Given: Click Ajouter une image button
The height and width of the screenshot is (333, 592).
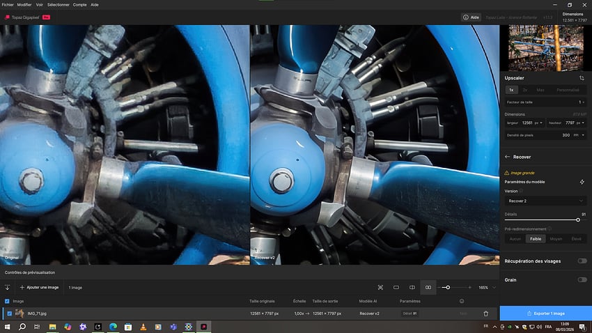Looking at the screenshot, I should coord(40,287).
